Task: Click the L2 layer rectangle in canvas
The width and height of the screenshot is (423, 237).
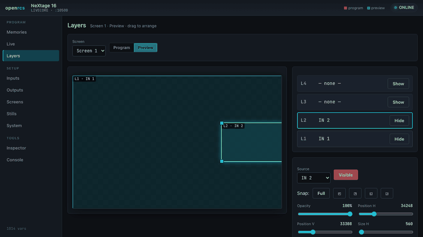Action: [x=252, y=142]
